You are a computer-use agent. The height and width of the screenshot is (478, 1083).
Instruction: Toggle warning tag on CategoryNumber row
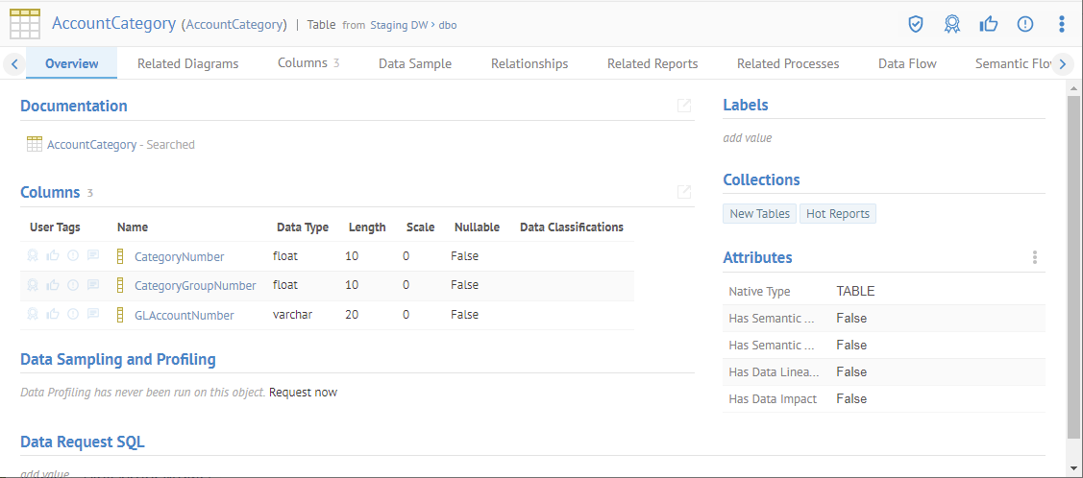pos(73,256)
